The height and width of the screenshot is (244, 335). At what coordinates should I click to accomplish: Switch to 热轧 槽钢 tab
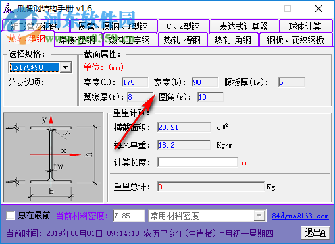182,40
